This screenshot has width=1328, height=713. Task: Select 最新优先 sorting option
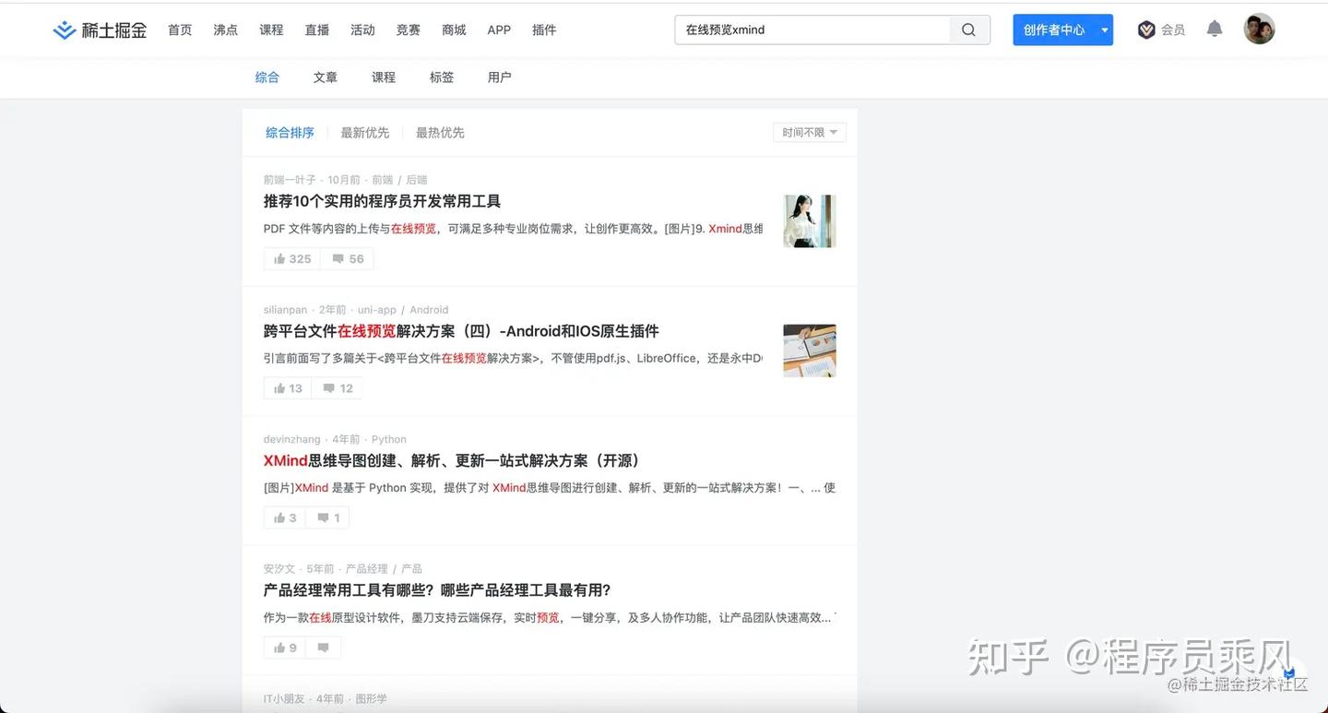[x=365, y=132]
